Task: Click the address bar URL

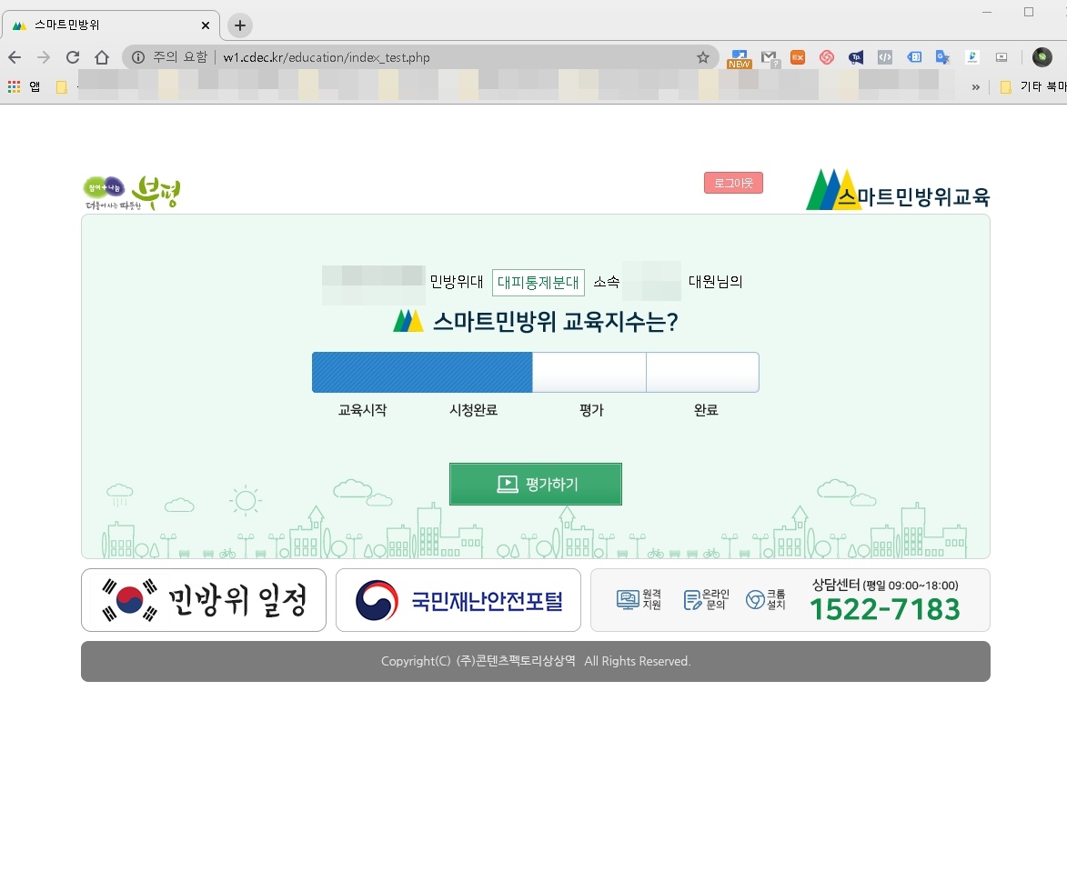Action: (327, 58)
